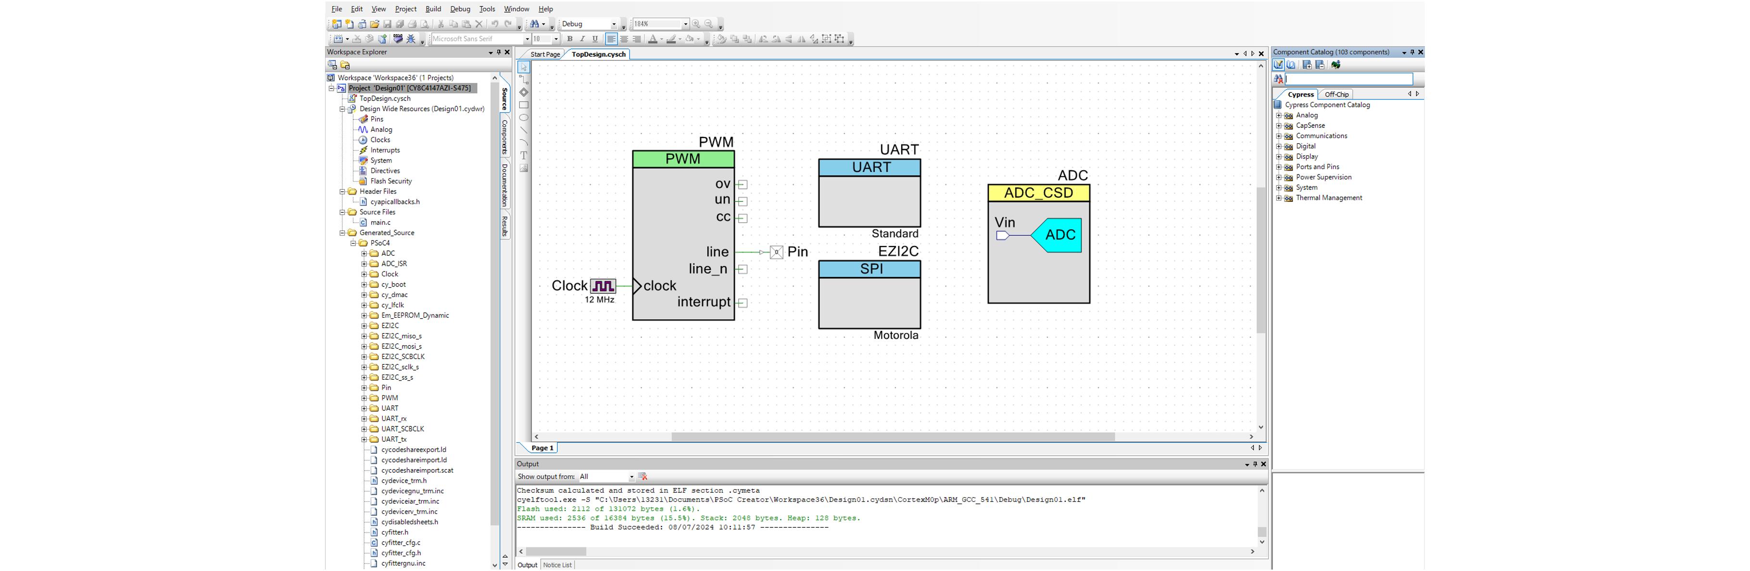Click the Open folder toolbar icon
Viewport: 1750px width, 571px height.
tap(374, 24)
